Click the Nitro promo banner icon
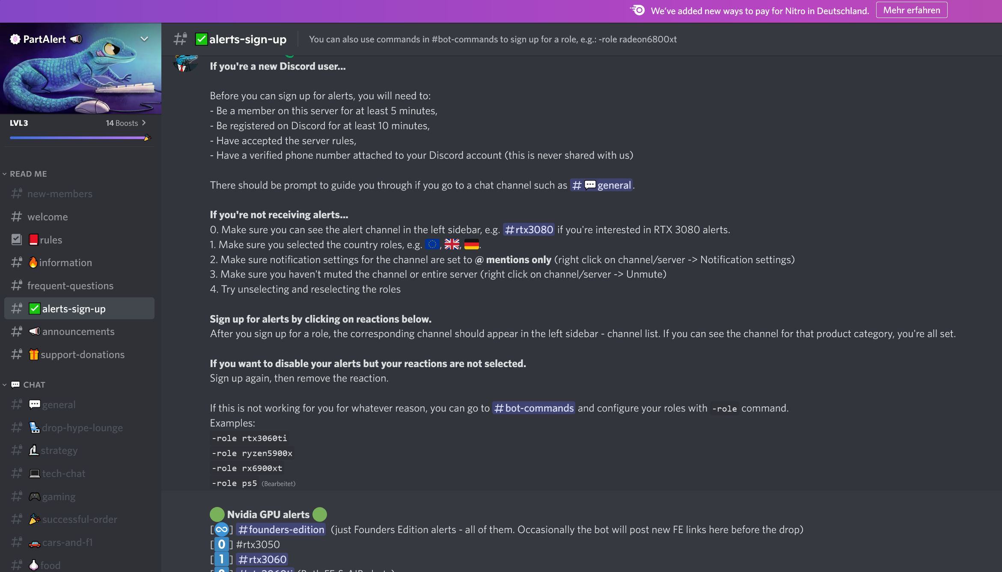The width and height of the screenshot is (1002, 572). click(638, 10)
